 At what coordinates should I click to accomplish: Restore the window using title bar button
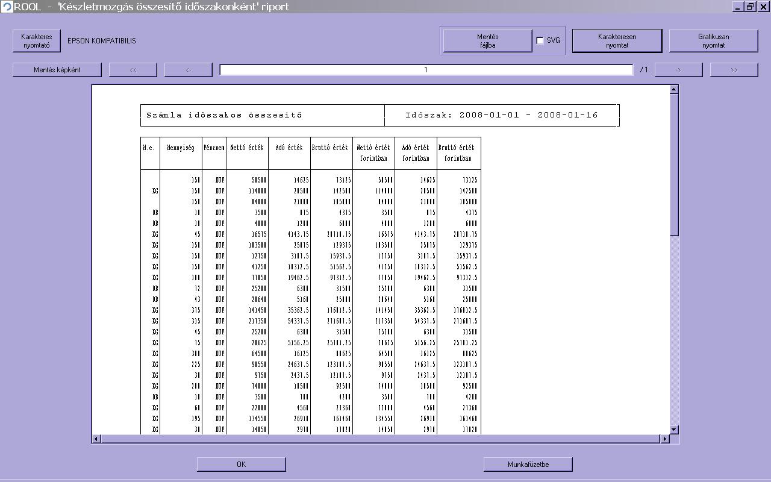(751, 7)
